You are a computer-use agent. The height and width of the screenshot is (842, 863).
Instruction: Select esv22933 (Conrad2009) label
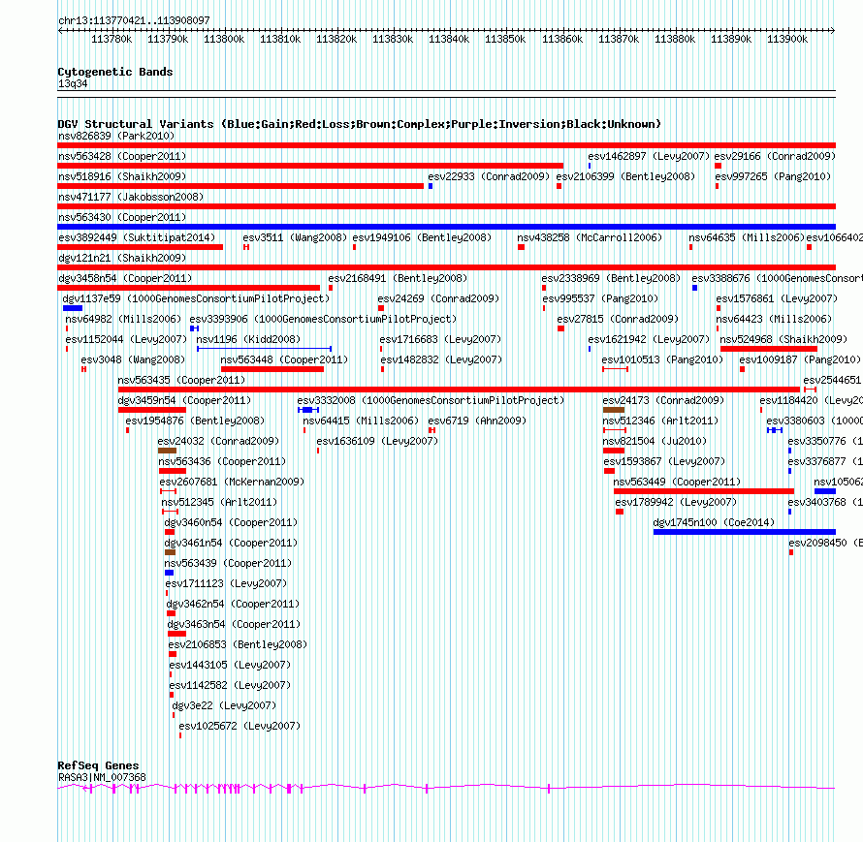pyautogui.click(x=489, y=176)
